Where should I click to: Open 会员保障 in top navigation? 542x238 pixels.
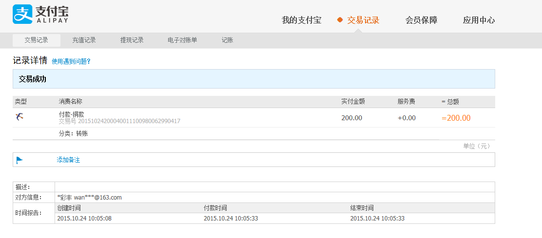point(421,20)
